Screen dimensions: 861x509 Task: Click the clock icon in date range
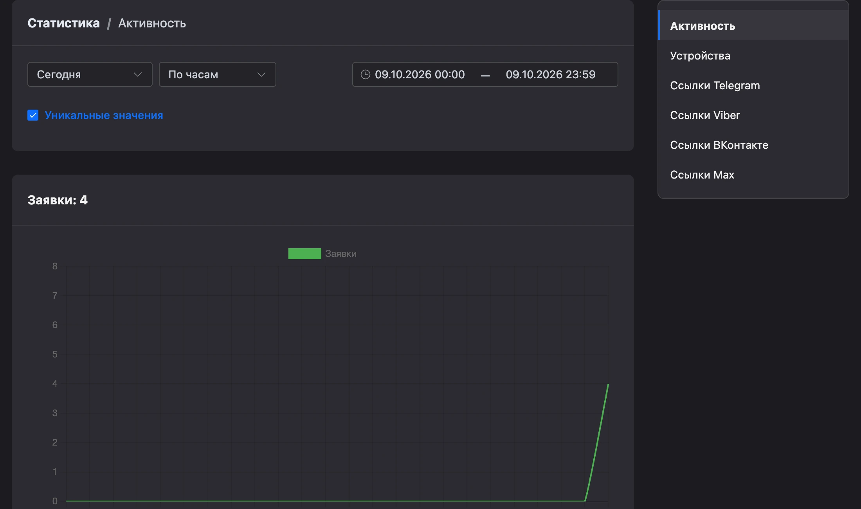pyautogui.click(x=365, y=74)
